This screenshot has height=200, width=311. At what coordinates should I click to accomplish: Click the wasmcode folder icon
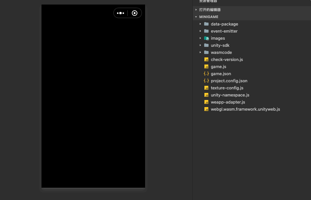coord(206,52)
